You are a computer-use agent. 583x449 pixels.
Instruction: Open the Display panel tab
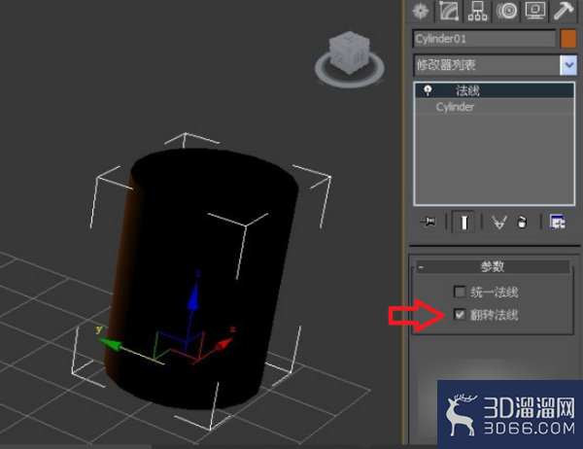pos(535,11)
